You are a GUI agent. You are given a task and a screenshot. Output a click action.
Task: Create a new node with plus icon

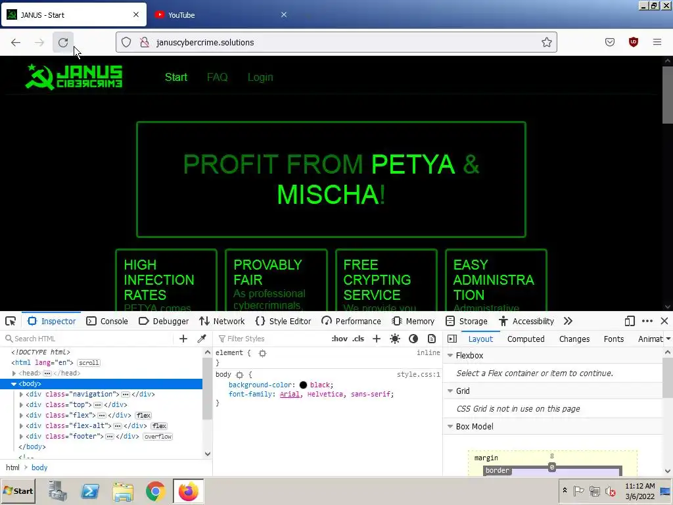[183, 339]
